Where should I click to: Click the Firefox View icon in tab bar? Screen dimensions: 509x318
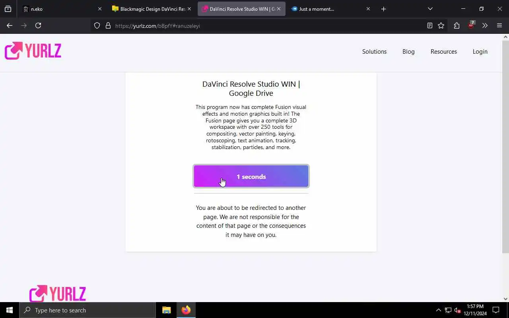click(8, 9)
